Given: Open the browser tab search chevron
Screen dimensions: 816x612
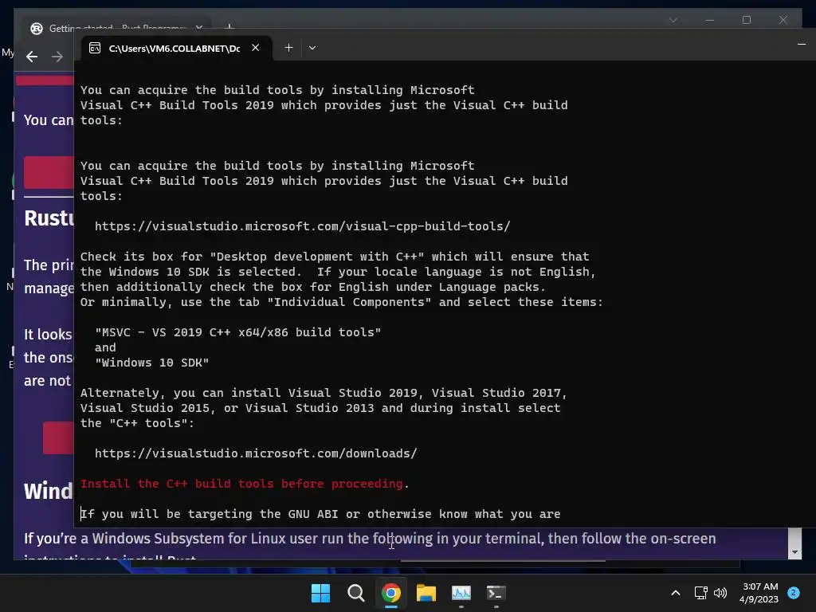Looking at the screenshot, I should click(673, 20).
